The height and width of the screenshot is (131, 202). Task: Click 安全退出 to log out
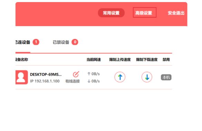coord(176,13)
